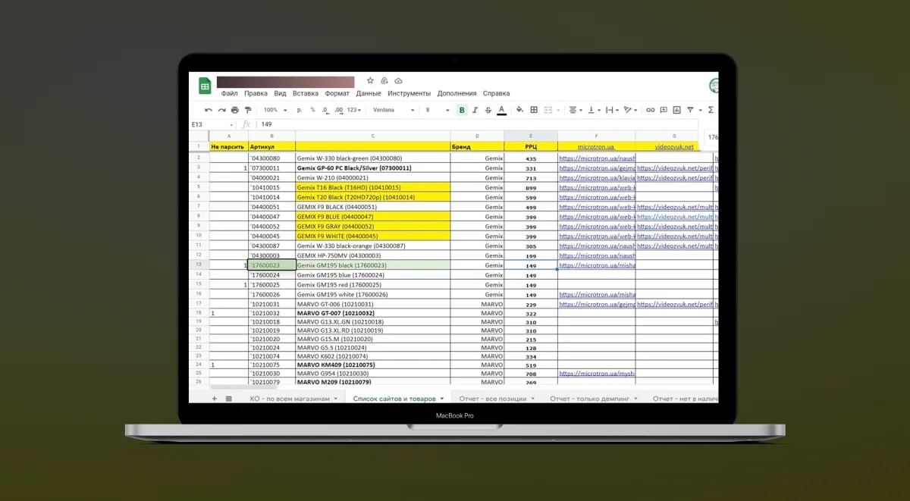
Task: Select row 13 header
Action: (199, 265)
